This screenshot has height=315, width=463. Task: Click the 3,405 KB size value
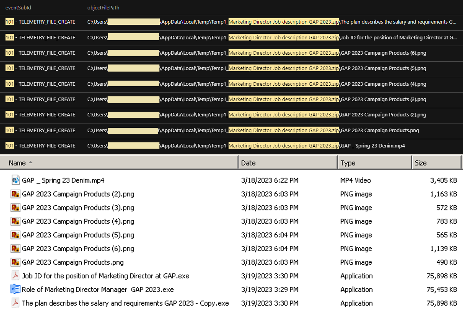[443, 181]
